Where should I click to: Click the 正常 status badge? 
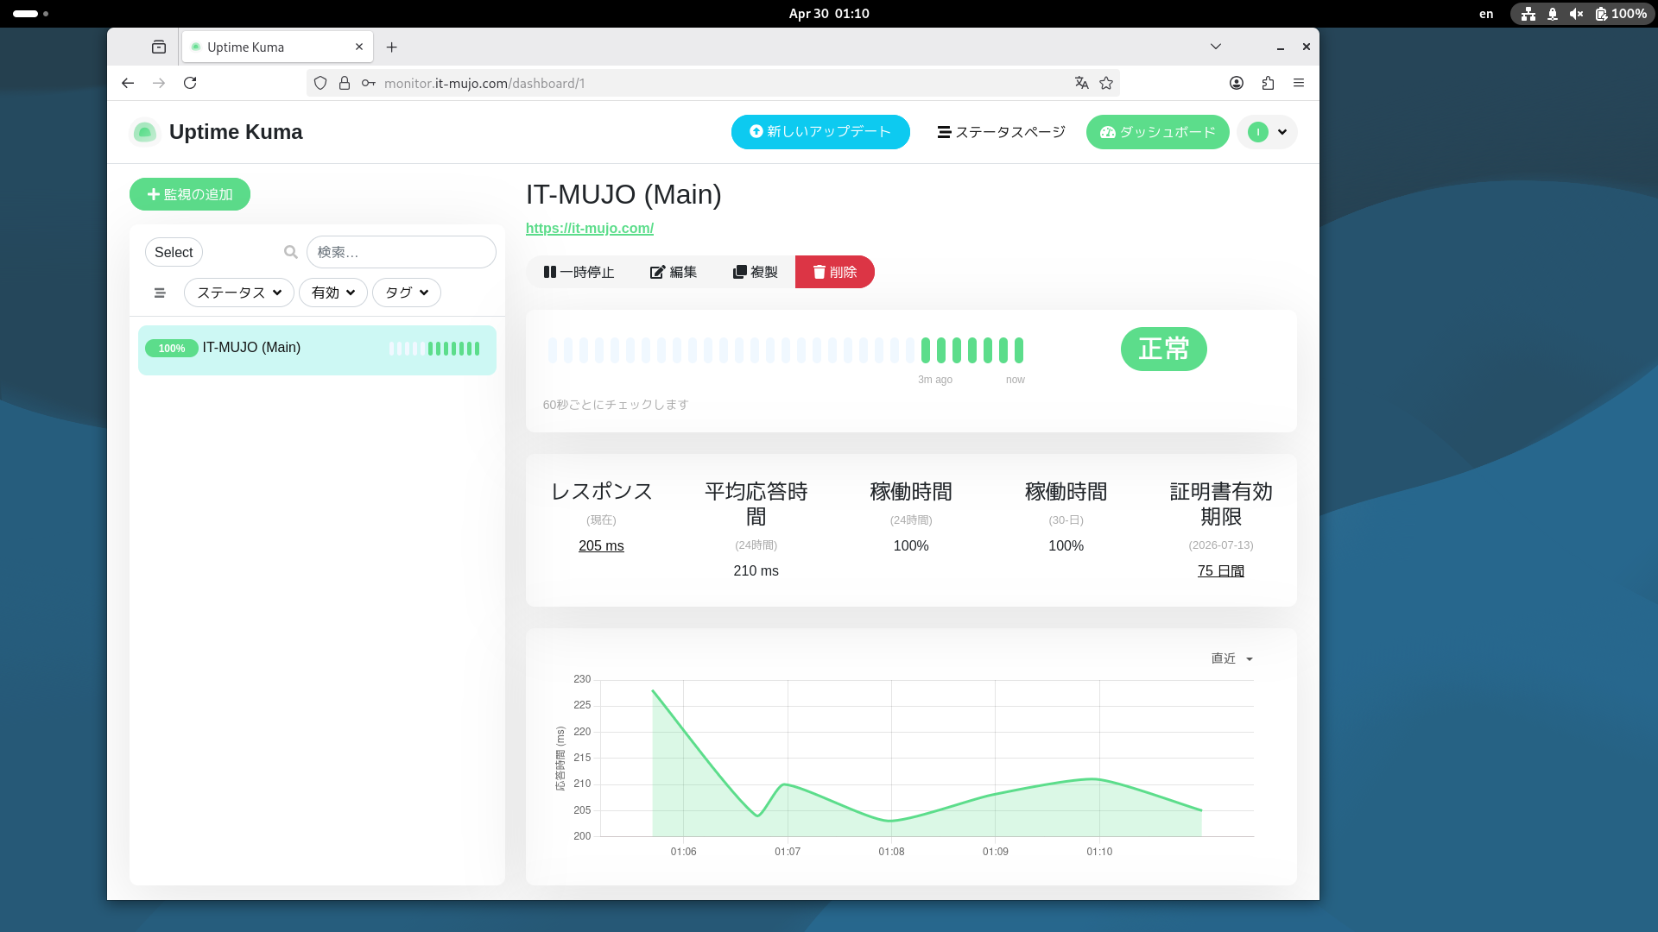pyautogui.click(x=1164, y=349)
